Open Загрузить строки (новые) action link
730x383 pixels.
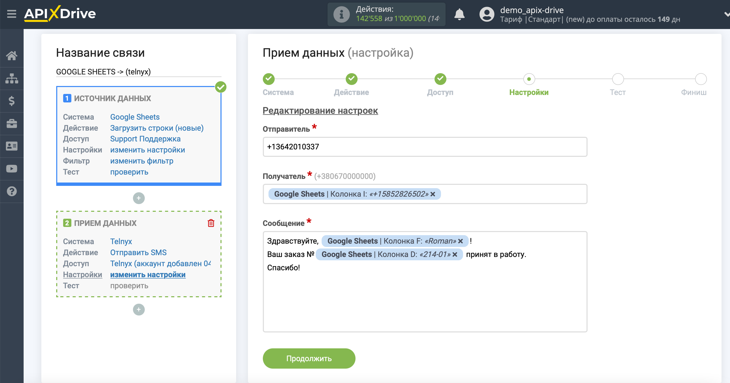(x=157, y=128)
